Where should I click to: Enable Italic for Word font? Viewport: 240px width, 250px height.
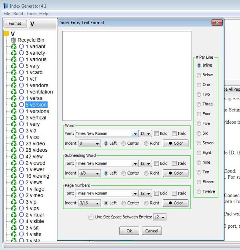pos(174,133)
